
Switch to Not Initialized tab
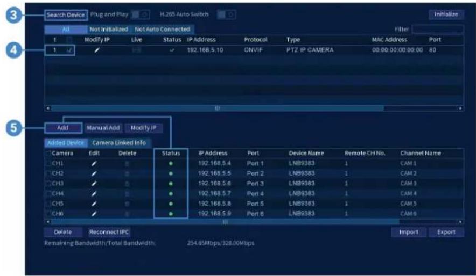tap(108, 30)
